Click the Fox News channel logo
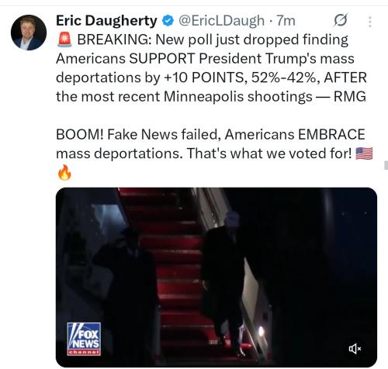The height and width of the screenshot is (369, 388). [84, 339]
